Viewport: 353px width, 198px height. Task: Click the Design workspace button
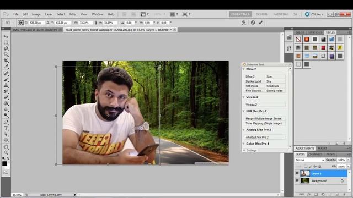(261, 14)
